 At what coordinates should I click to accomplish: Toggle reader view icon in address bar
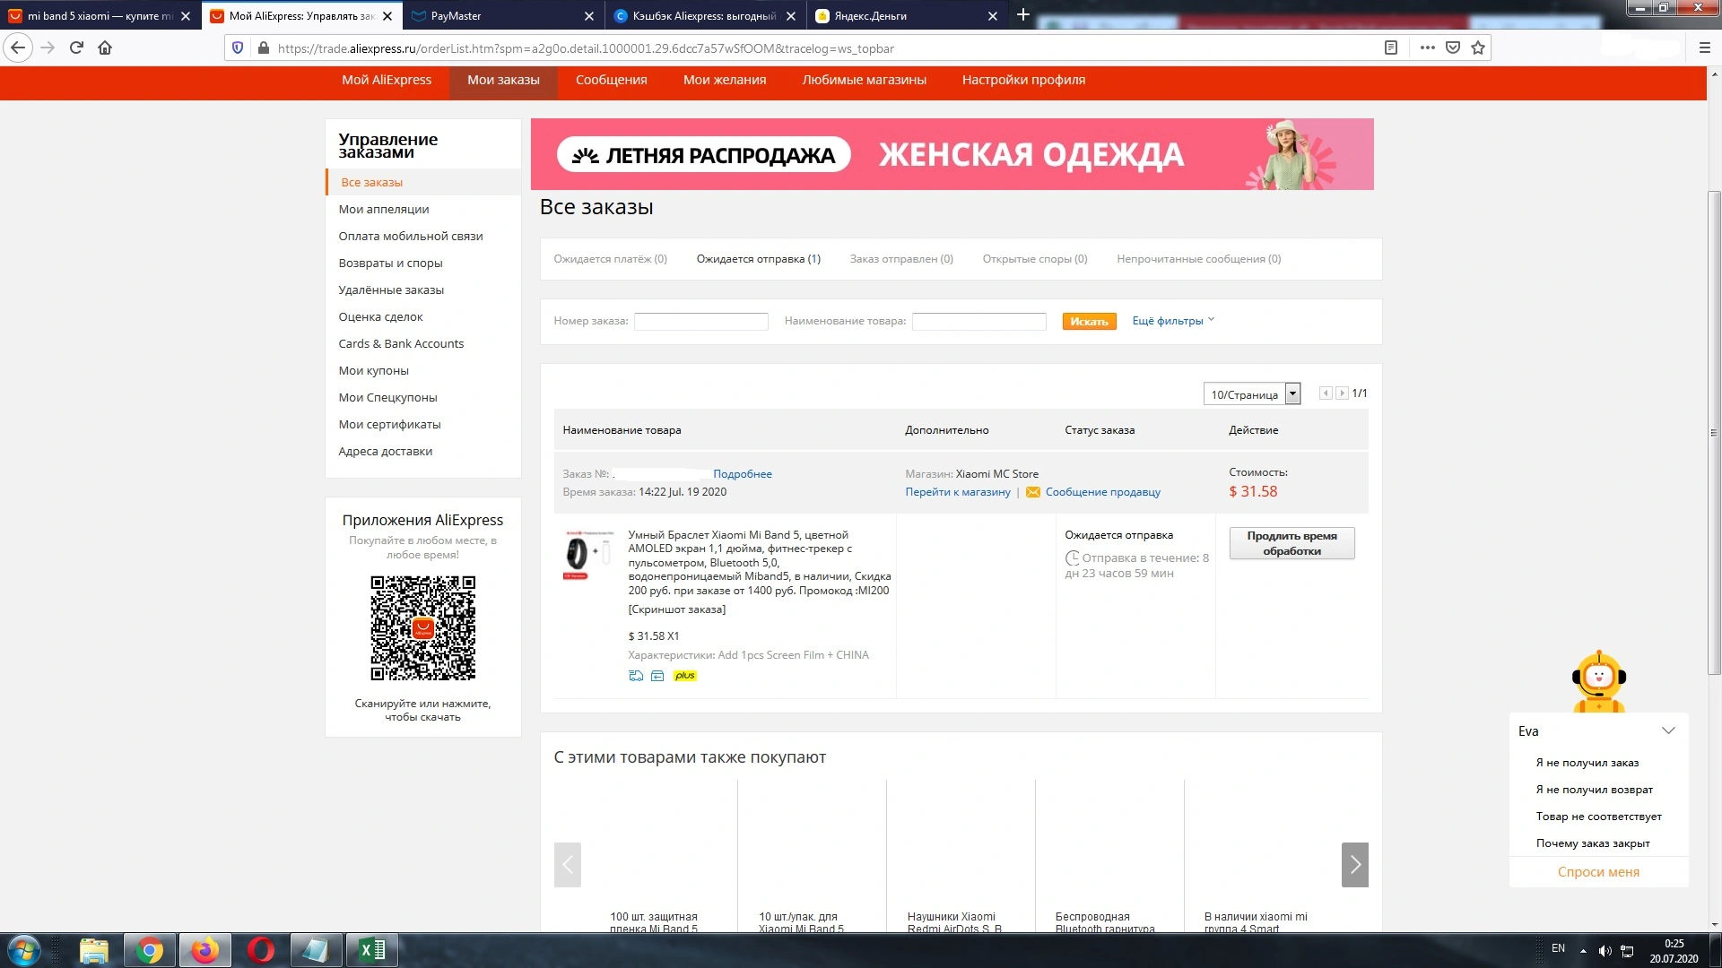(1391, 48)
